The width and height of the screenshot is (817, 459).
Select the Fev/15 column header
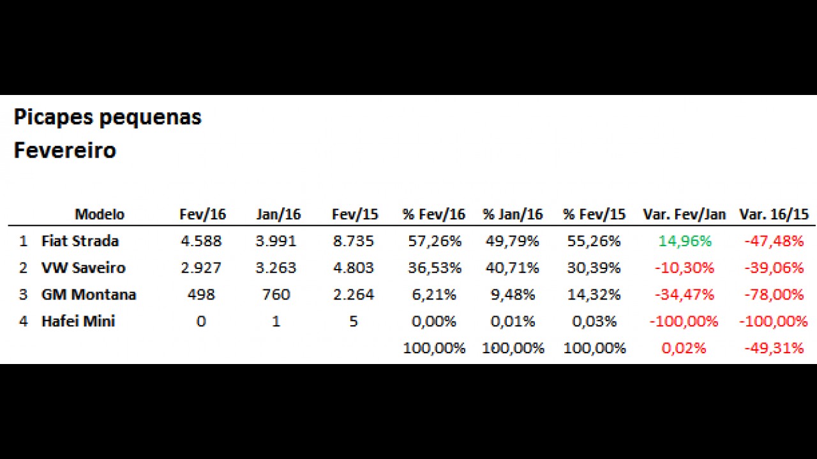tap(355, 215)
